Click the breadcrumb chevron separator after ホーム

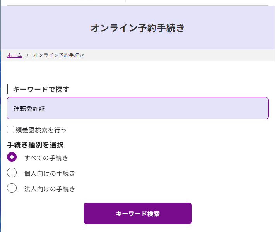pyautogui.click(x=28, y=55)
